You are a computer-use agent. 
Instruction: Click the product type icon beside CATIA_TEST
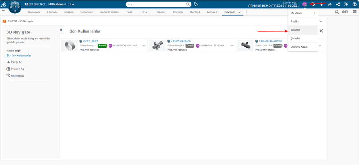[x=81, y=41]
